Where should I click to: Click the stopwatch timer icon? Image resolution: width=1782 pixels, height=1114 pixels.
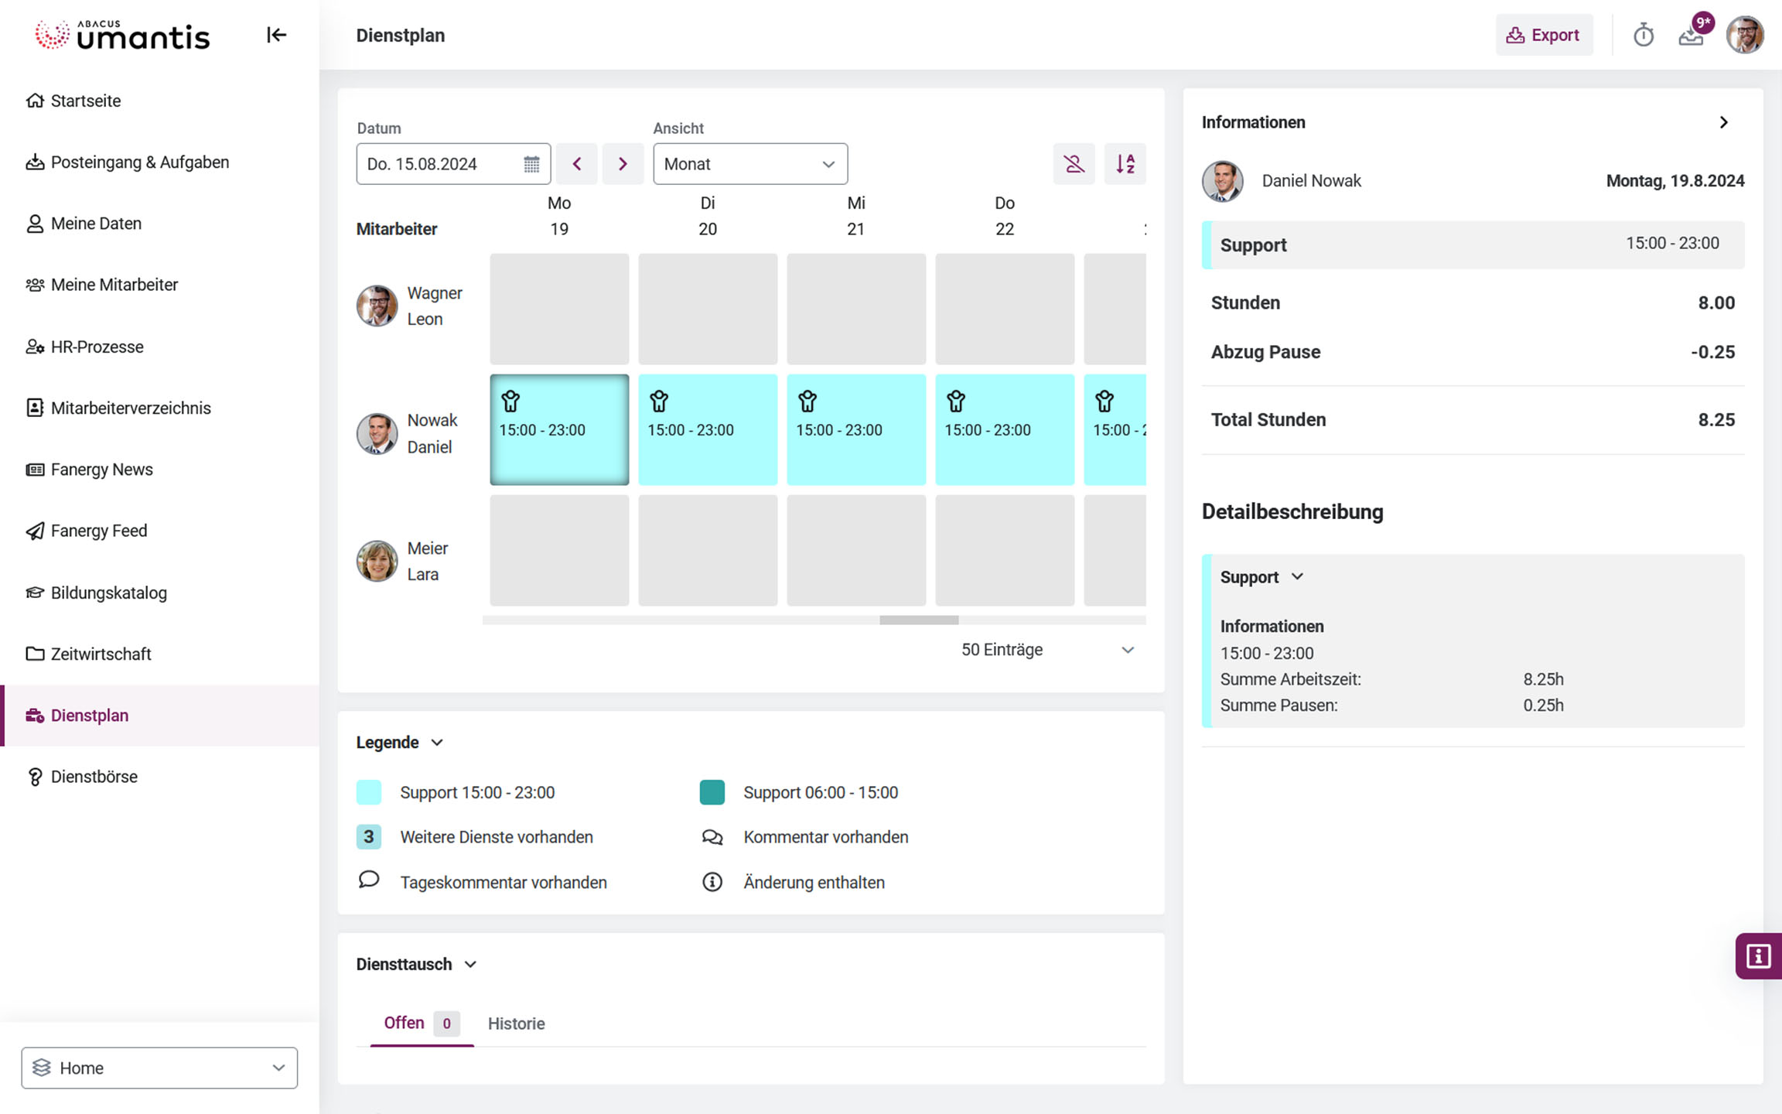1643,35
